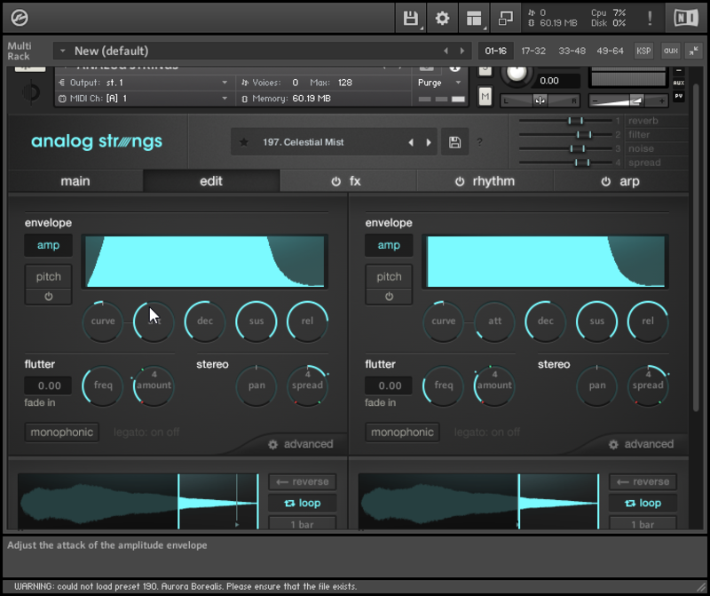Image resolution: width=710 pixels, height=596 pixels.
Task: Click the minimized view window icon
Action: click(505, 18)
